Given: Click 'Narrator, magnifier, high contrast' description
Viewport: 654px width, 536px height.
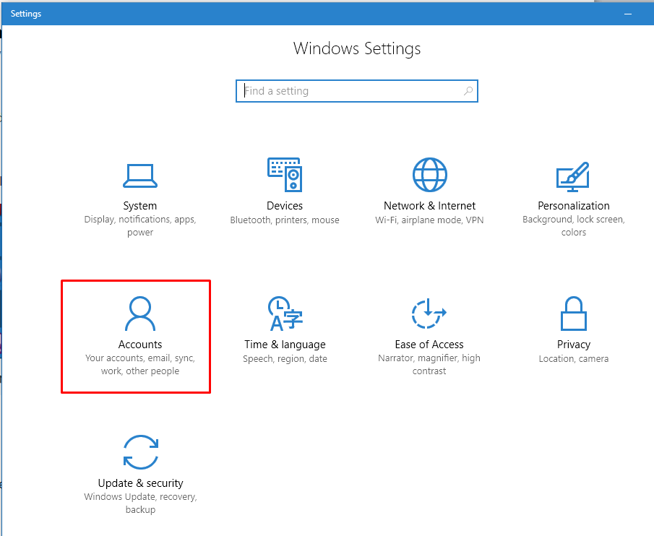Looking at the screenshot, I should [429, 364].
